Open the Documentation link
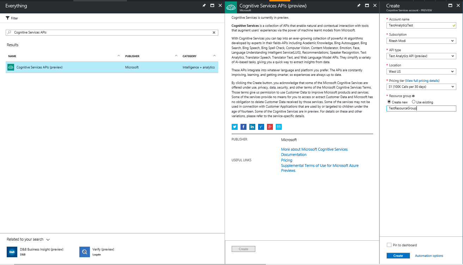Viewport: 463px width, 265px height. (293, 154)
